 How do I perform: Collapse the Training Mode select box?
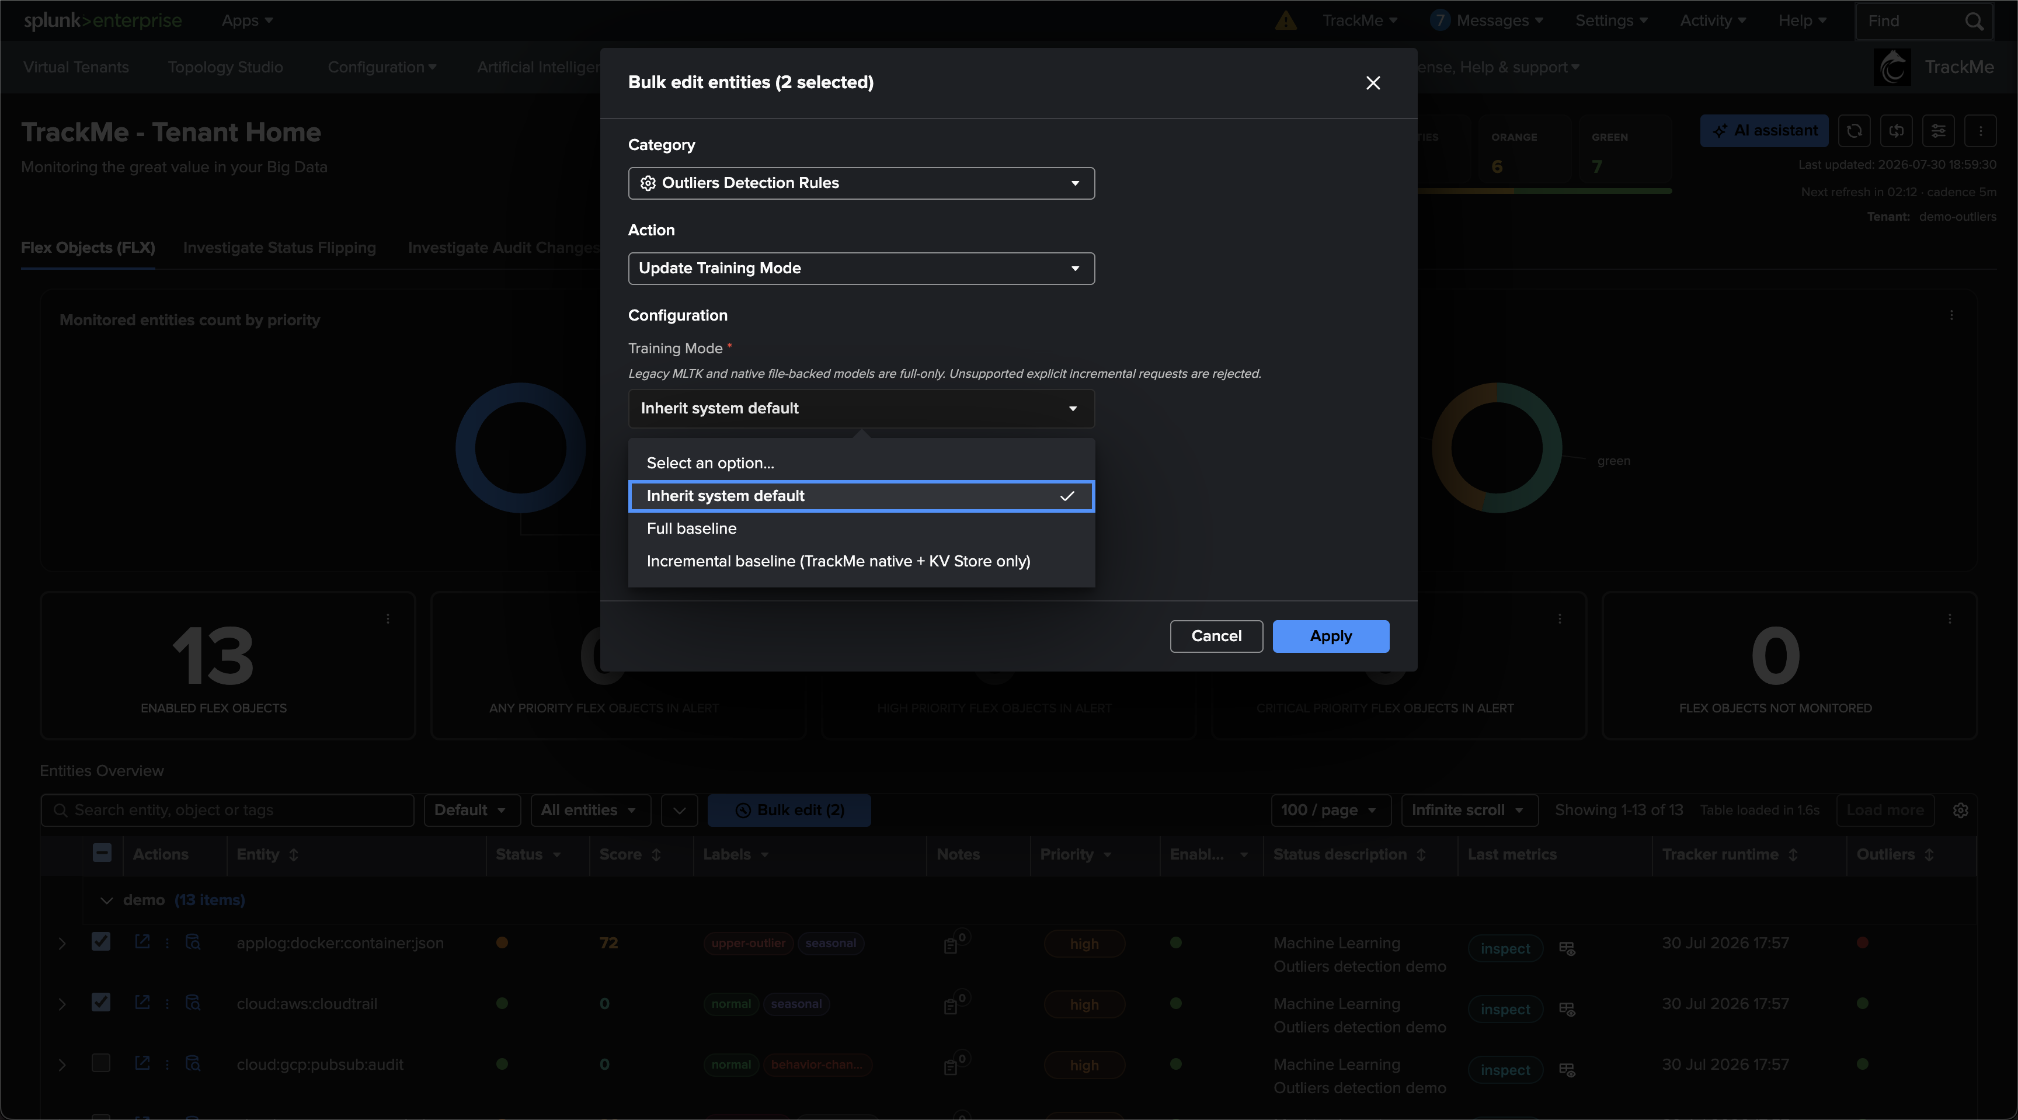pyautogui.click(x=861, y=409)
